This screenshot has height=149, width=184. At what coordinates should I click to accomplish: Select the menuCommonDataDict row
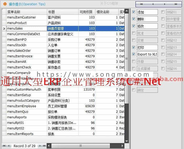(x=63, y=34)
